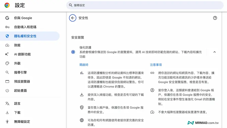Click the 開啟時 heading

coord(84,65)
